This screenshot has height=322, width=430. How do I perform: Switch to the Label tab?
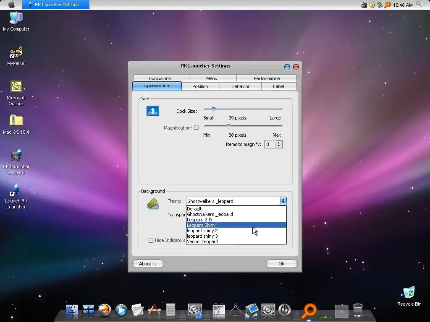(x=278, y=86)
